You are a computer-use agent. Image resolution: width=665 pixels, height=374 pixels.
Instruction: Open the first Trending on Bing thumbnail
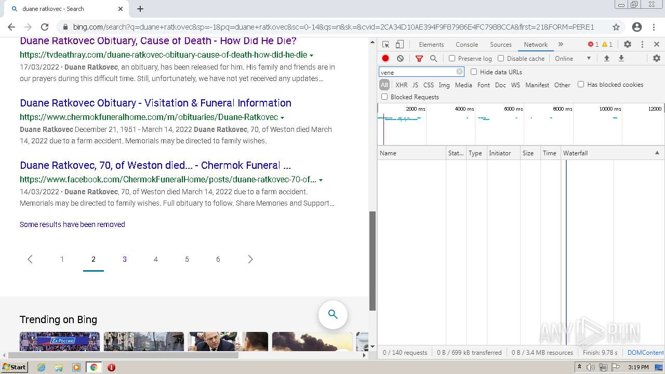(60, 341)
